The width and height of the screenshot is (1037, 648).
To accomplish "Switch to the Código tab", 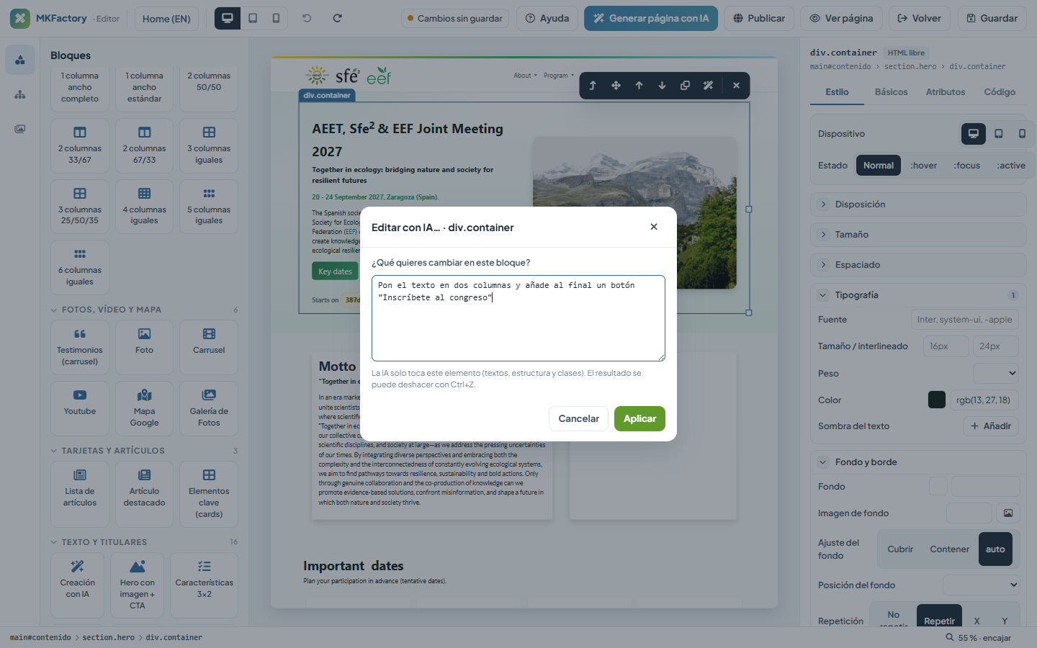I will [x=1000, y=92].
